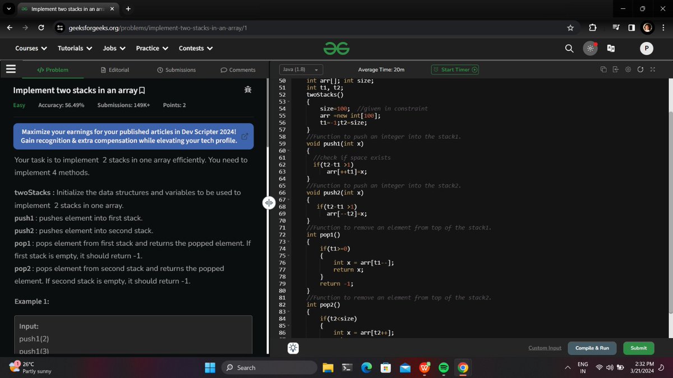Click the Dev Scripter 2024 banner
This screenshot has height=378, width=673.
coord(133,136)
